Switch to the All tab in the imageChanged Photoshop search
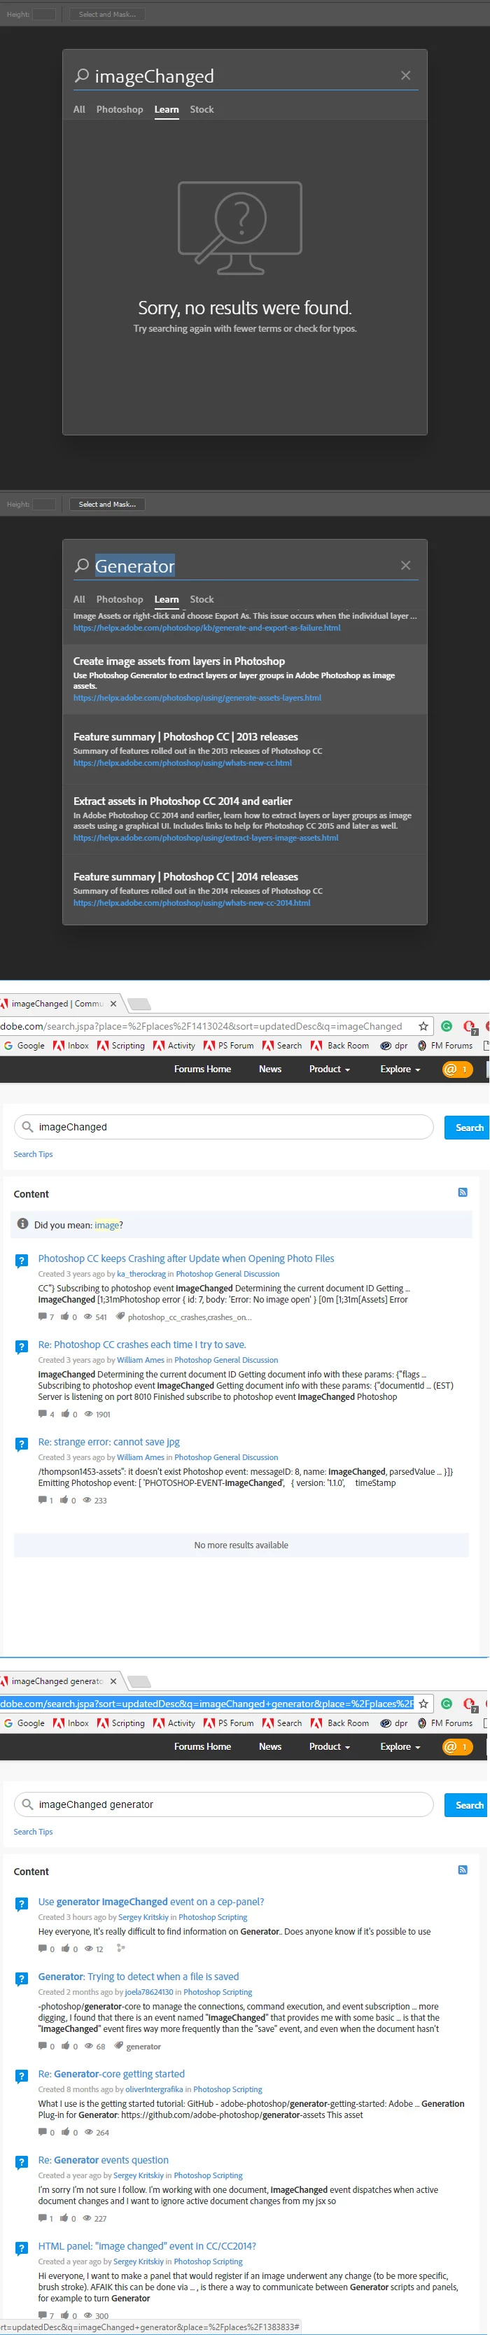This screenshot has height=2335, width=490. coord(79,110)
